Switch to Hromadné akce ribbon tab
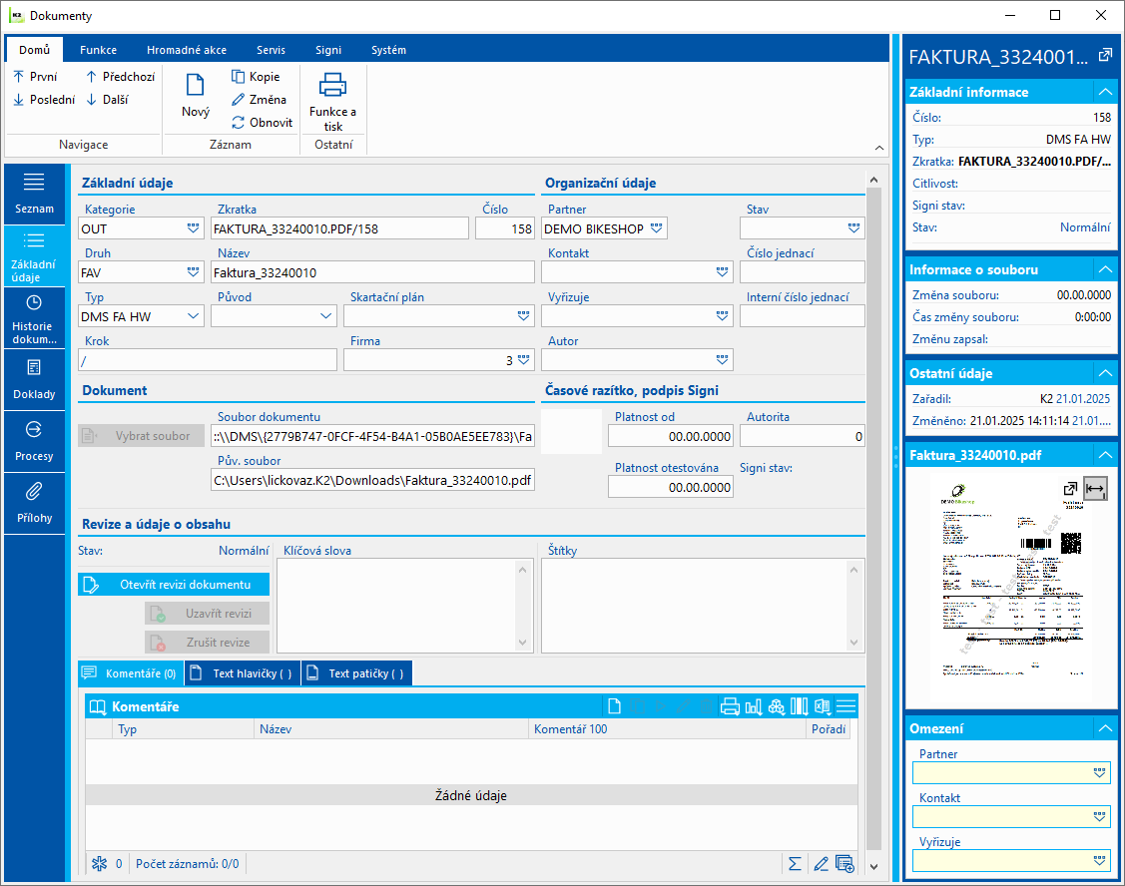 [x=186, y=50]
